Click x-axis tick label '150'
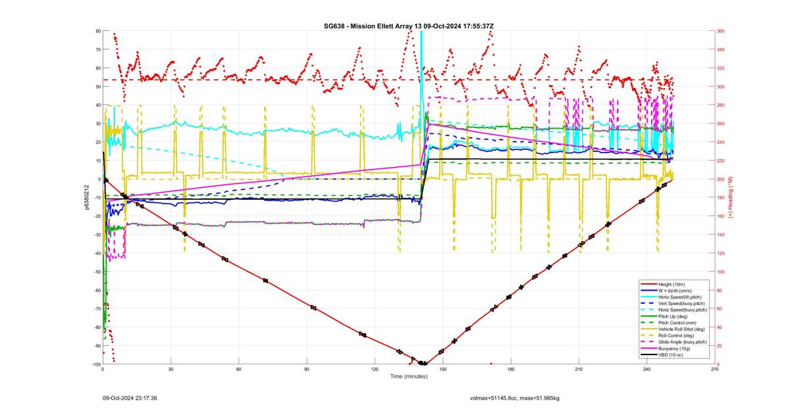 (443, 370)
